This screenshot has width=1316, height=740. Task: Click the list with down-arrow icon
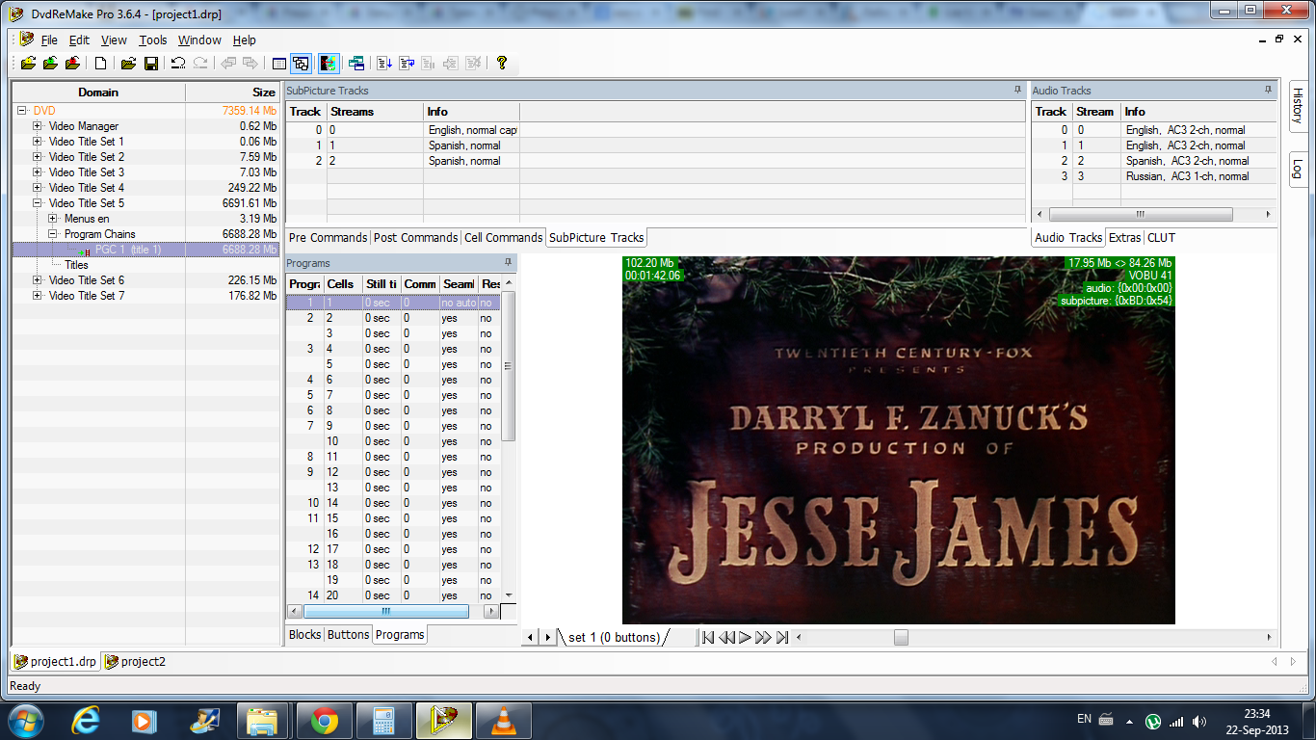[x=384, y=64]
